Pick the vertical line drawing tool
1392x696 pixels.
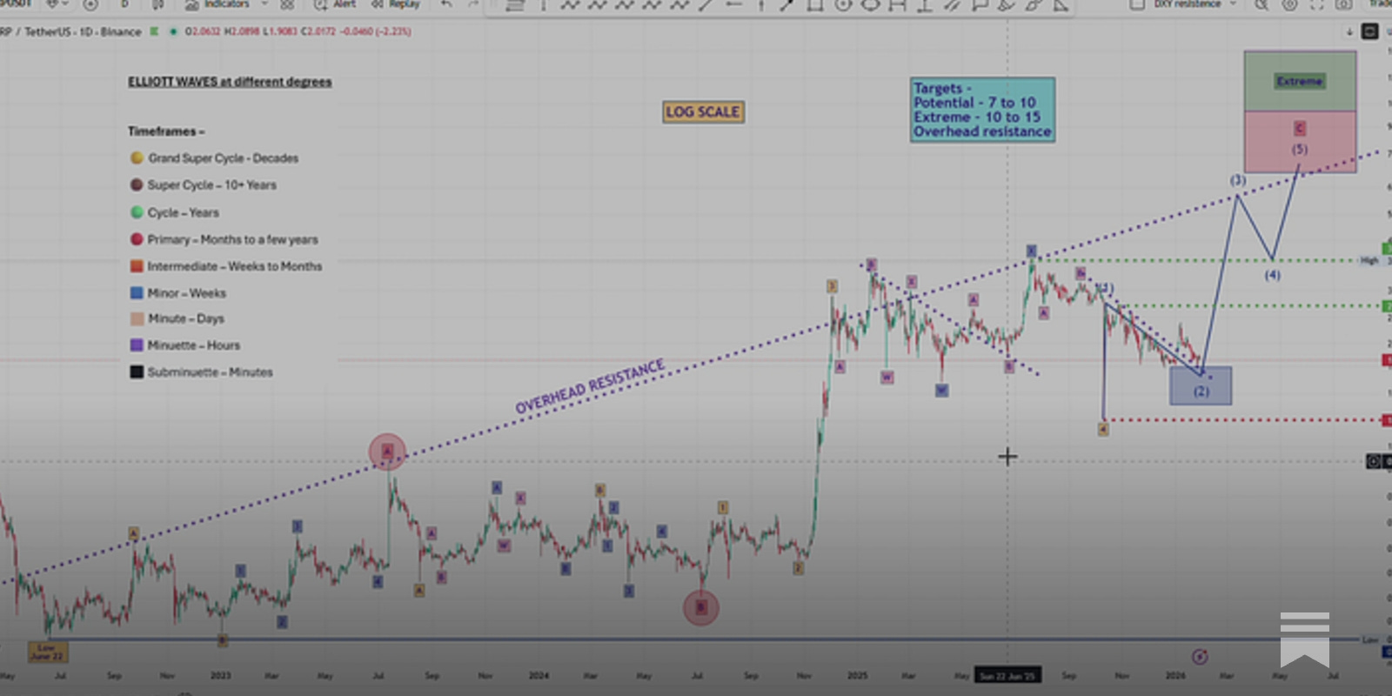[543, 5]
